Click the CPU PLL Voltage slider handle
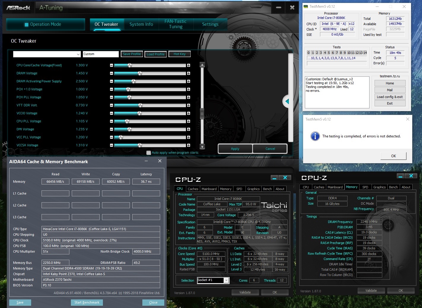 point(127,121)
